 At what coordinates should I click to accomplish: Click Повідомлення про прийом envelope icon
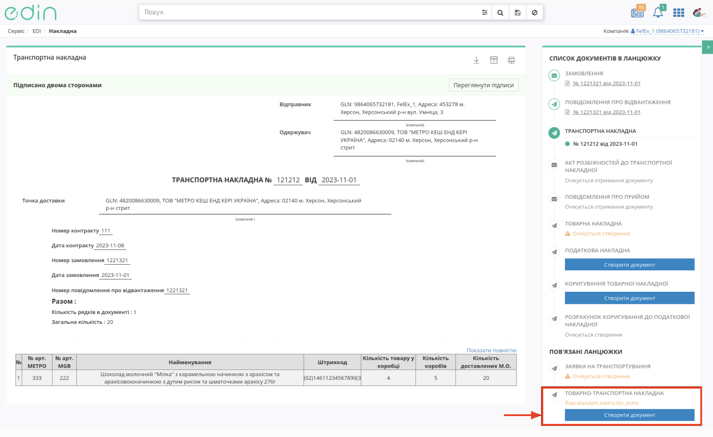tap(554, 199)
